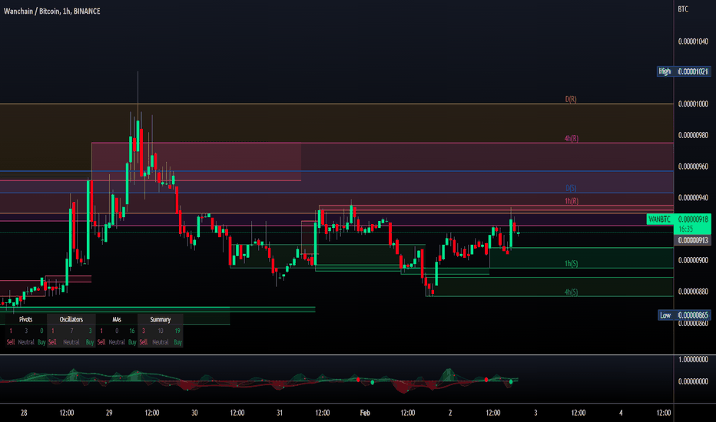
Task: Select the 4h(R) resistance label
Action: point(572,138)
